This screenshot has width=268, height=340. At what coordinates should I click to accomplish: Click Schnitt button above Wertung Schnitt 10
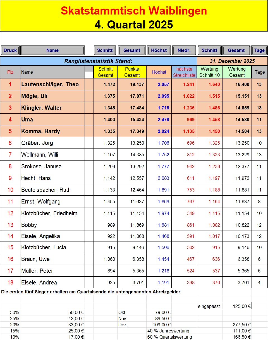[209, 51]
